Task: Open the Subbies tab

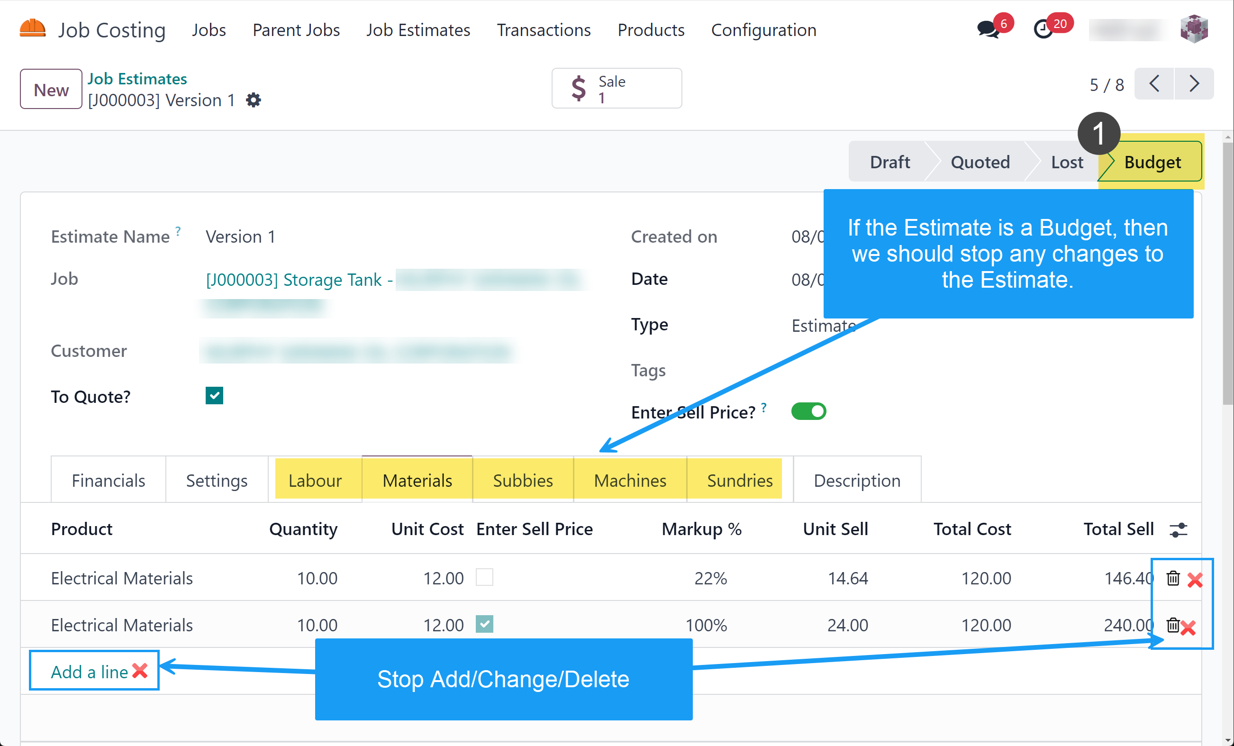Action: [522, 481]
